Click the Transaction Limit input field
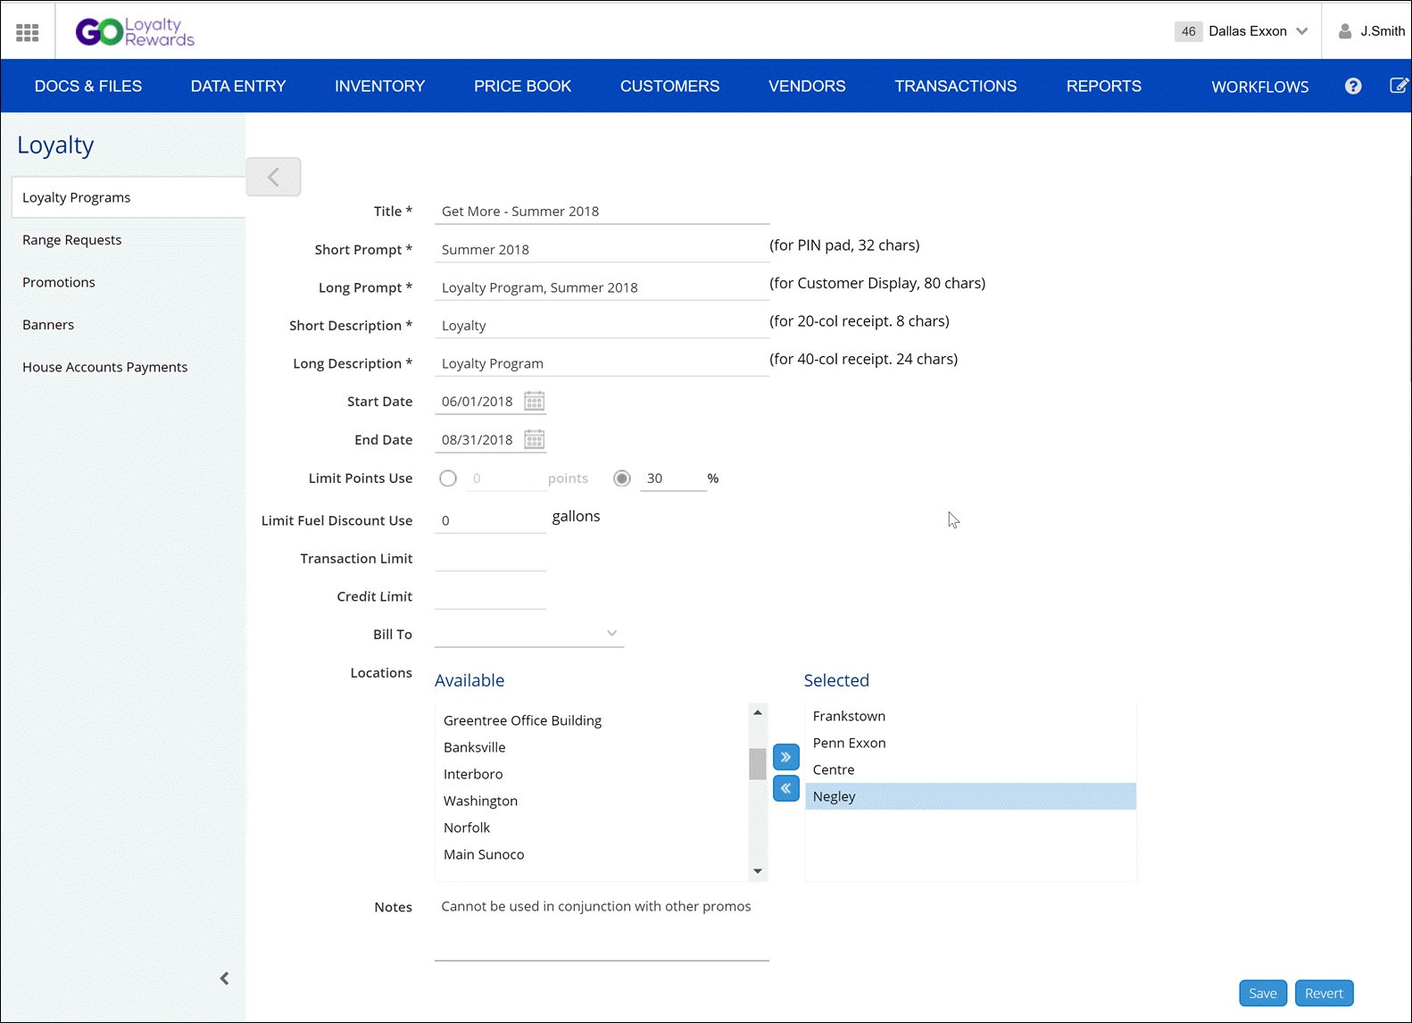This screenshot has height=1023, width=1412. (x=490, y=559)
